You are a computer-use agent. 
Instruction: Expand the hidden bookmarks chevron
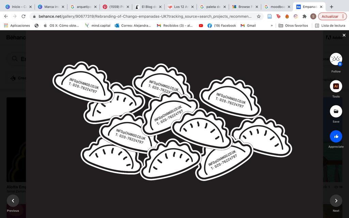(x=272, y=26)
